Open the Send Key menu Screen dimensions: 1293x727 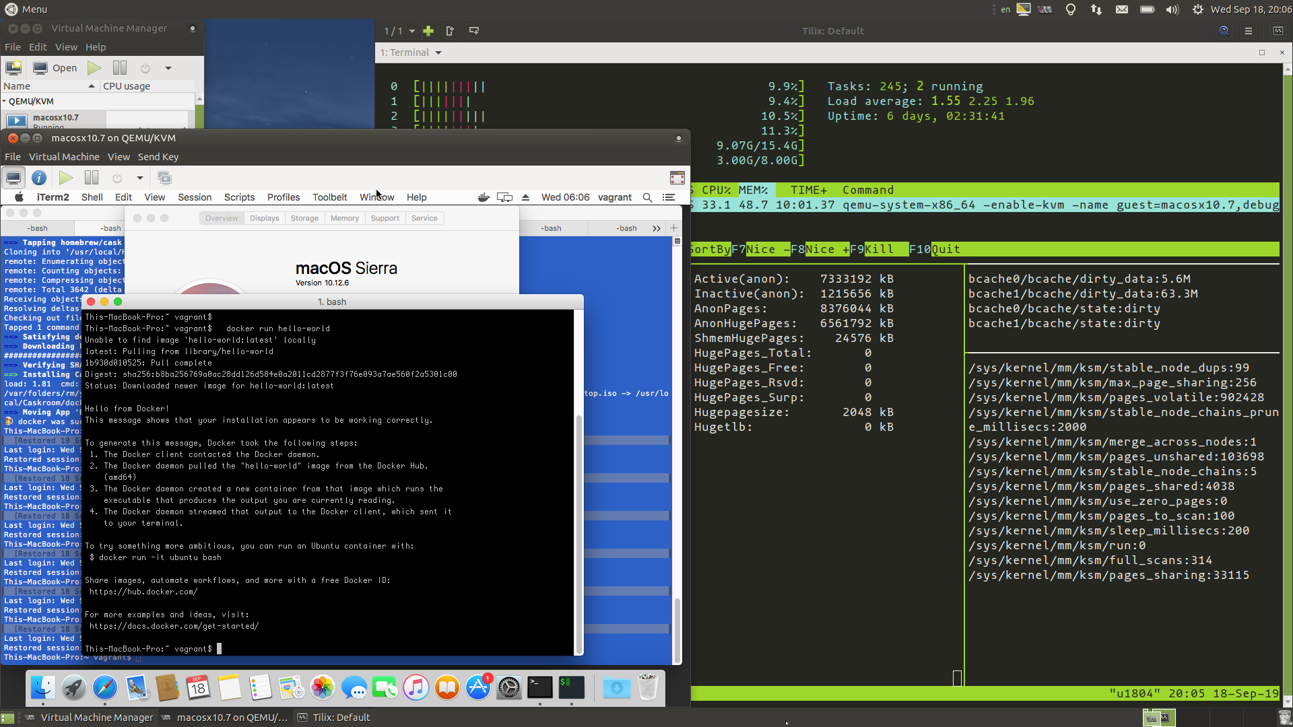(x=158, y=157)
